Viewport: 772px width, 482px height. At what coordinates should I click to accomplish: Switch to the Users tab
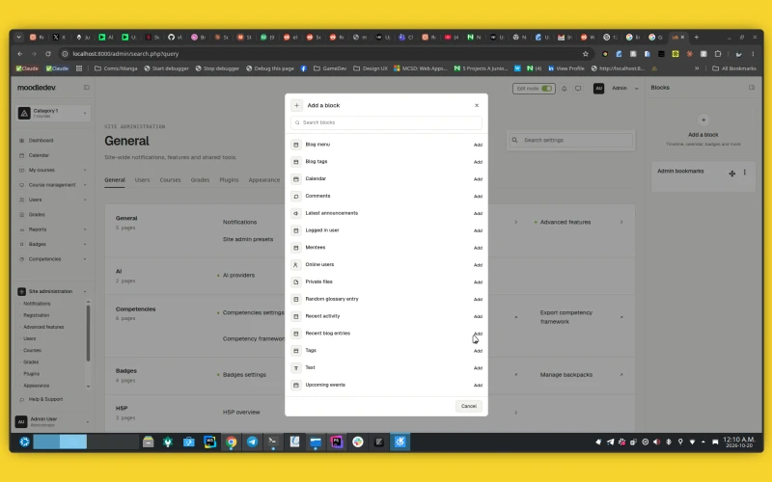tap(142, 180)
